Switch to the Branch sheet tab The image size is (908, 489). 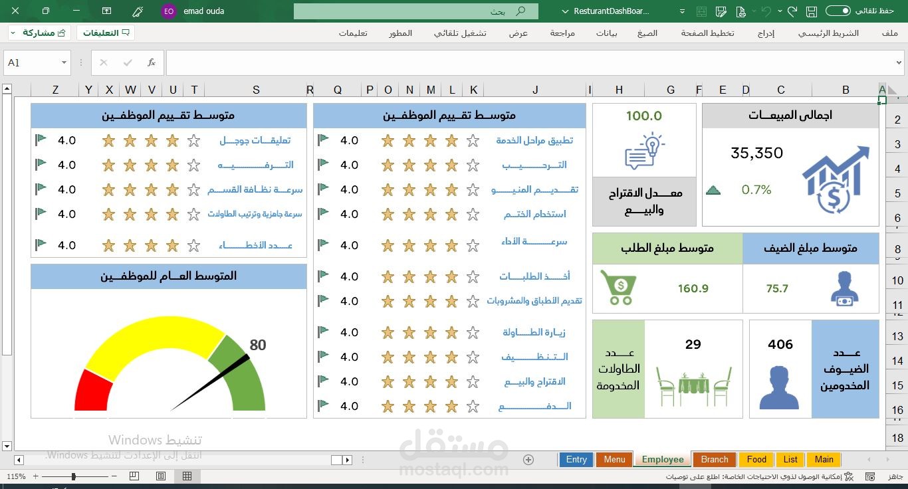pyautogui.click(x=715, y=460)
